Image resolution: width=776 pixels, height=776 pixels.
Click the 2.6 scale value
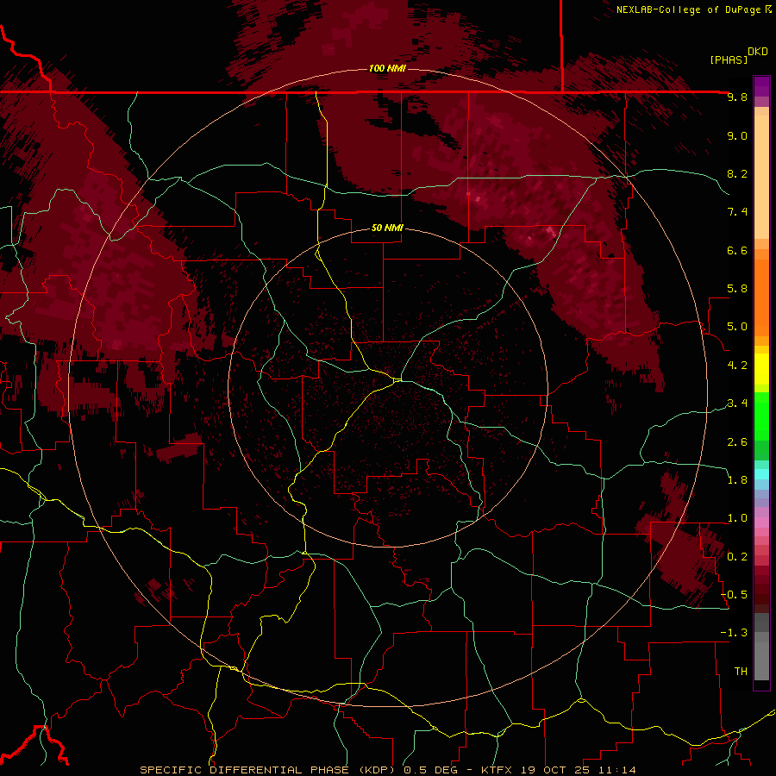(737, 442)
